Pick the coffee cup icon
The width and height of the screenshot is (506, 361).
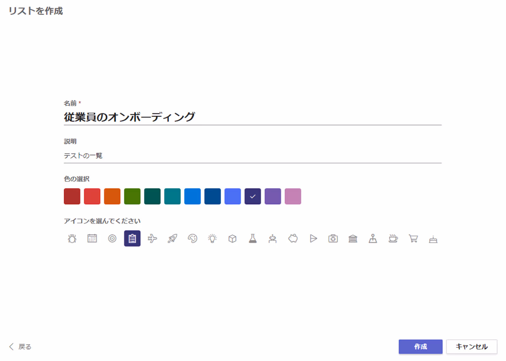point(393,238)
